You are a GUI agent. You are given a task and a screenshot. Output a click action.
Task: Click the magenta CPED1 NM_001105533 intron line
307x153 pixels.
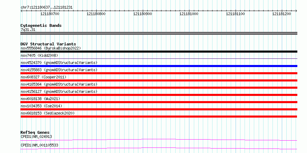coord(159,148)
